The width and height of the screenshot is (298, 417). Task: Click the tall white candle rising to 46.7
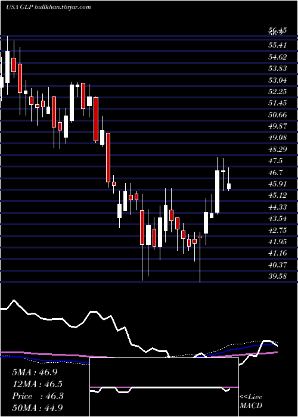[218, 192]
